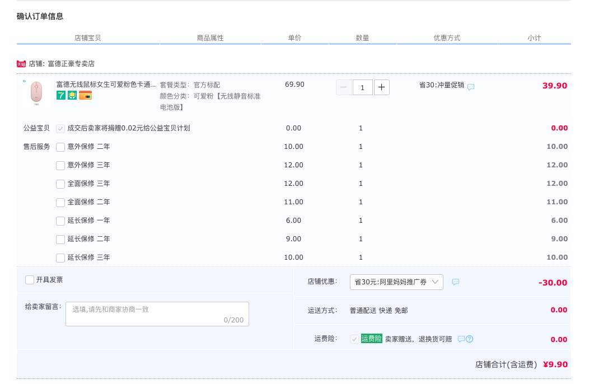Open the store link 富德正豪专卖店
The width and height of the screenshot is (594, 384).
tap(71, 64)
